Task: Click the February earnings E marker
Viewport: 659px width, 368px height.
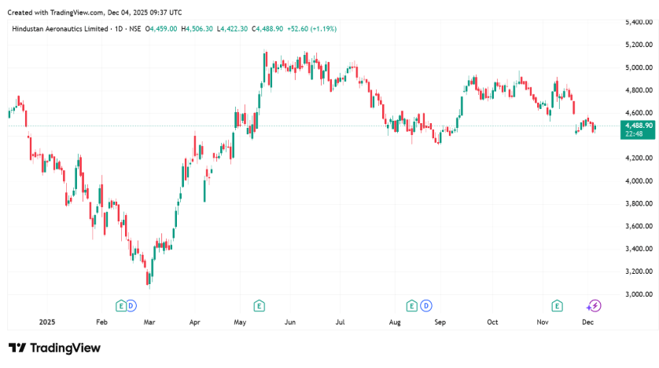Action: (x=121, y=305)
